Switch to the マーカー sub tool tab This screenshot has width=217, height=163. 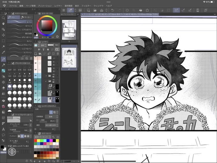tap(26, 17)
